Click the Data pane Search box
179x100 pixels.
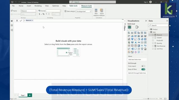pyautogui.click(x=158, y=25)
